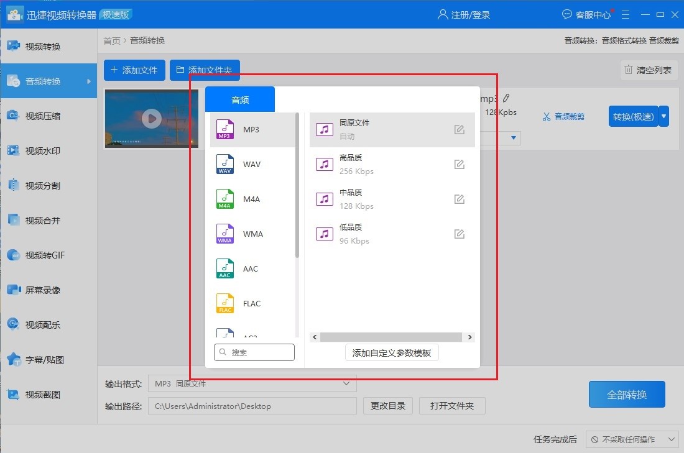Open 视频水印 tool
The image size is (684, 453).
tap(48, 151)
